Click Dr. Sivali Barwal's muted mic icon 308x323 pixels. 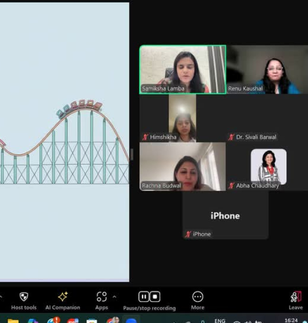(231, 137)
